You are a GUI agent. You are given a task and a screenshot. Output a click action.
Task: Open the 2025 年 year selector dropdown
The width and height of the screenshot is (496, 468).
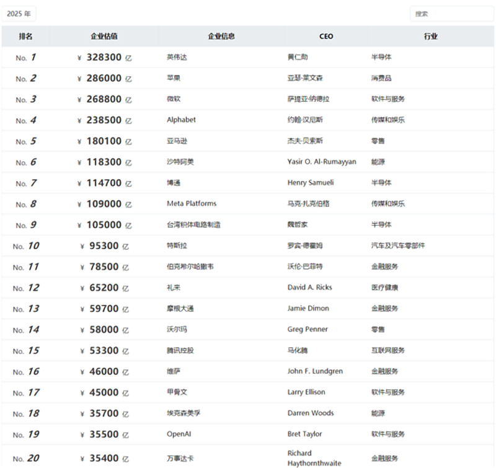click(20, 12)
